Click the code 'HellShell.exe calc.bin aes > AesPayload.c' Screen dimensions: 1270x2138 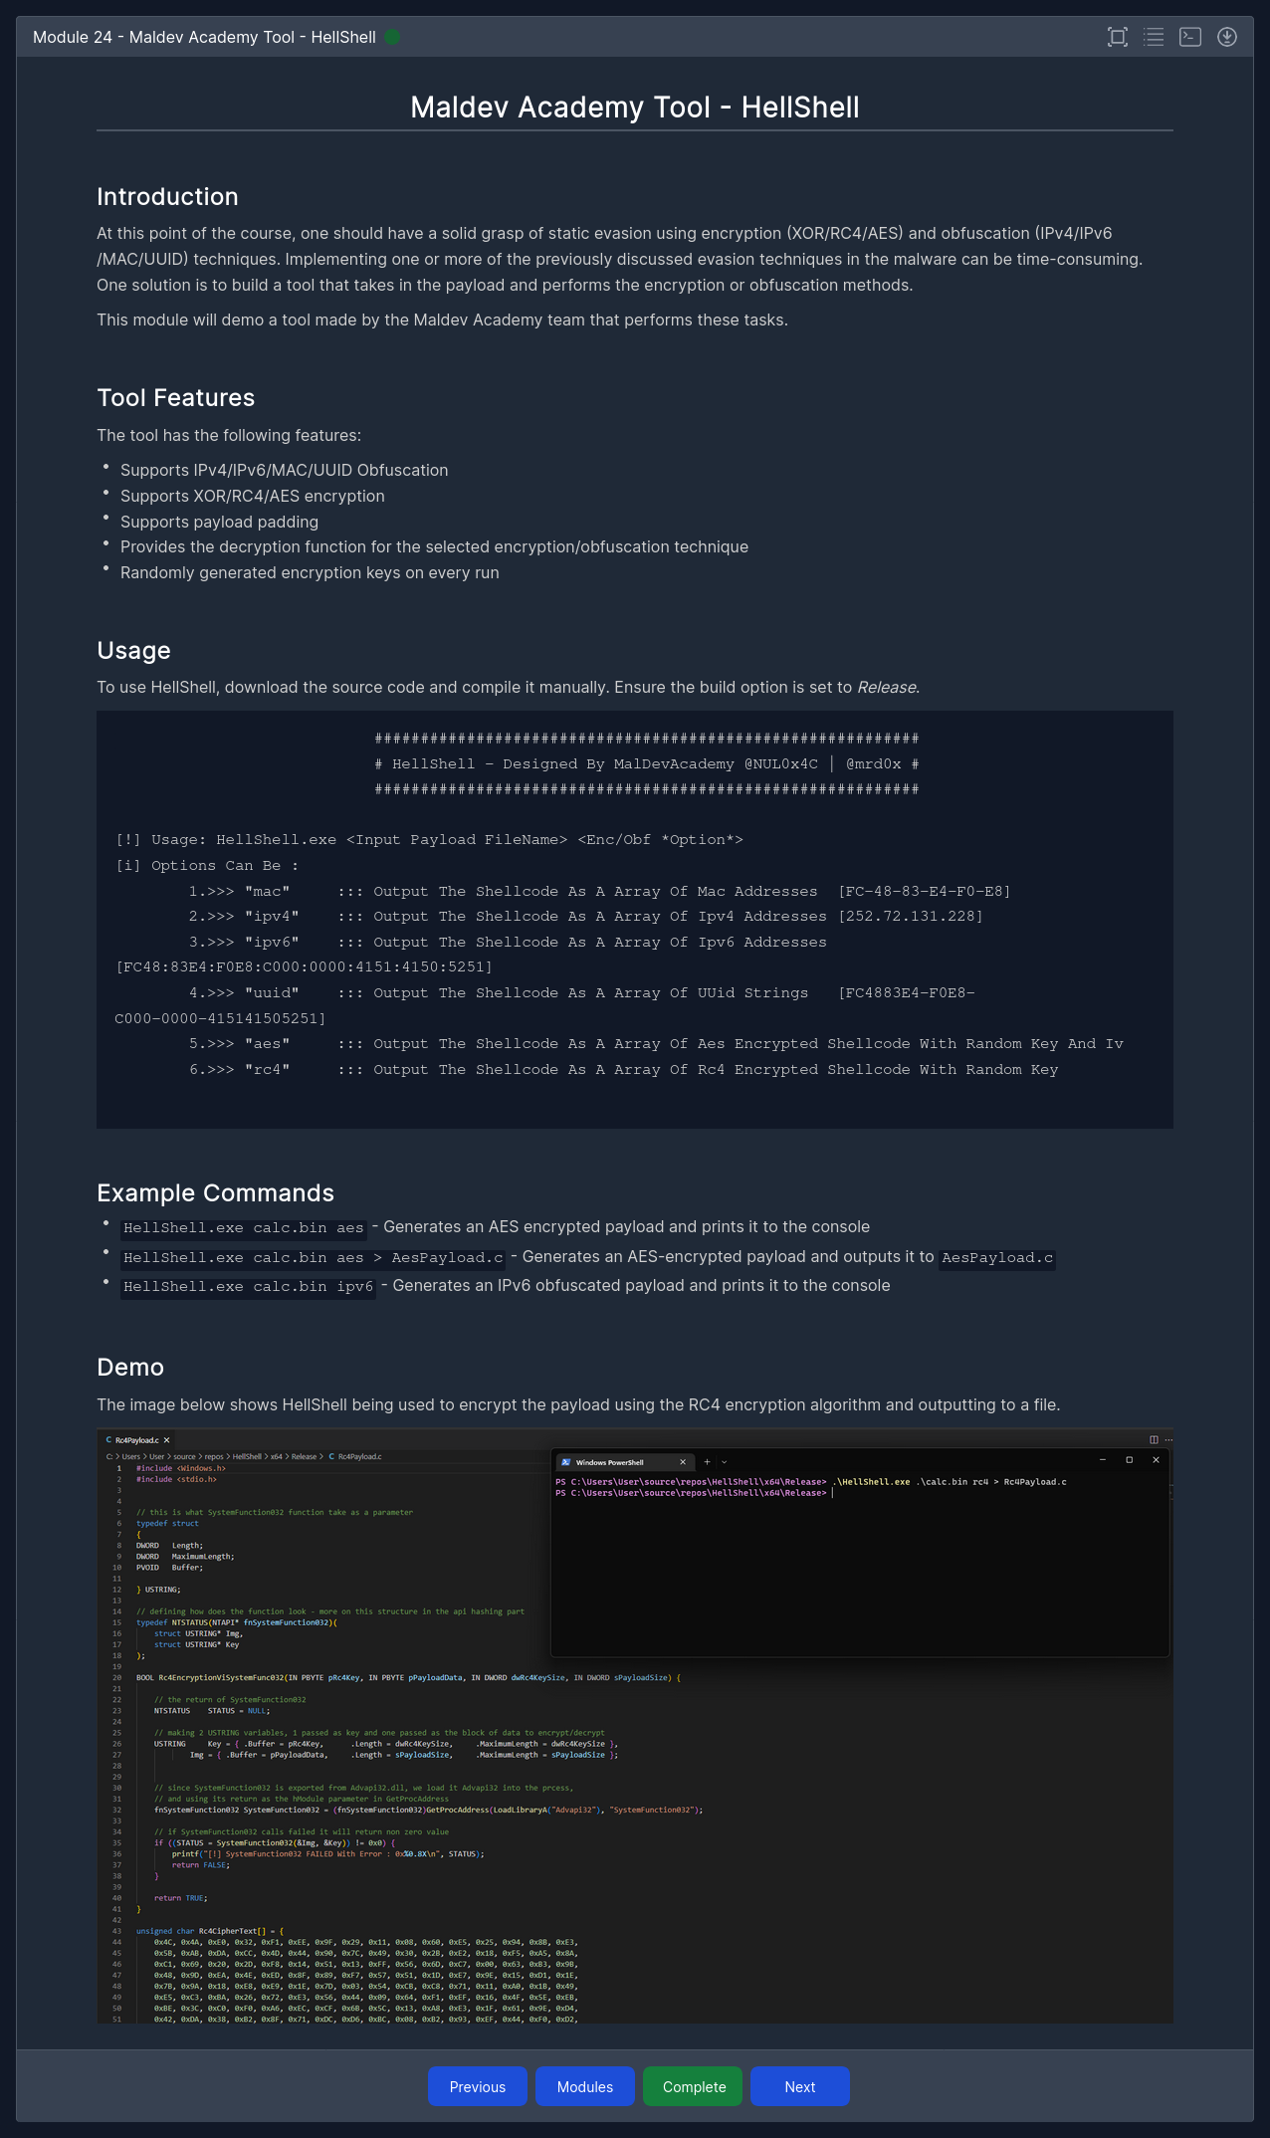(314, 1258)
